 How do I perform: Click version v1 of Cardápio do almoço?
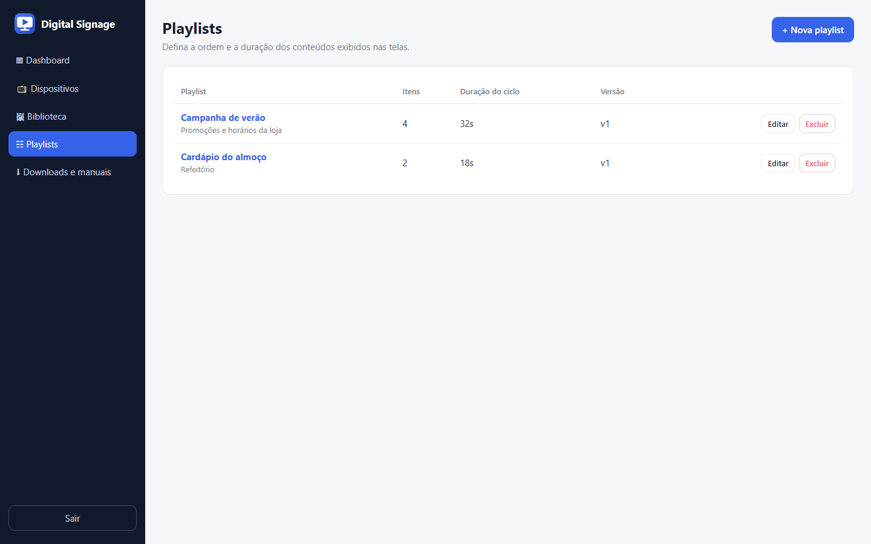pyautogui.click(x=605, y=163)
